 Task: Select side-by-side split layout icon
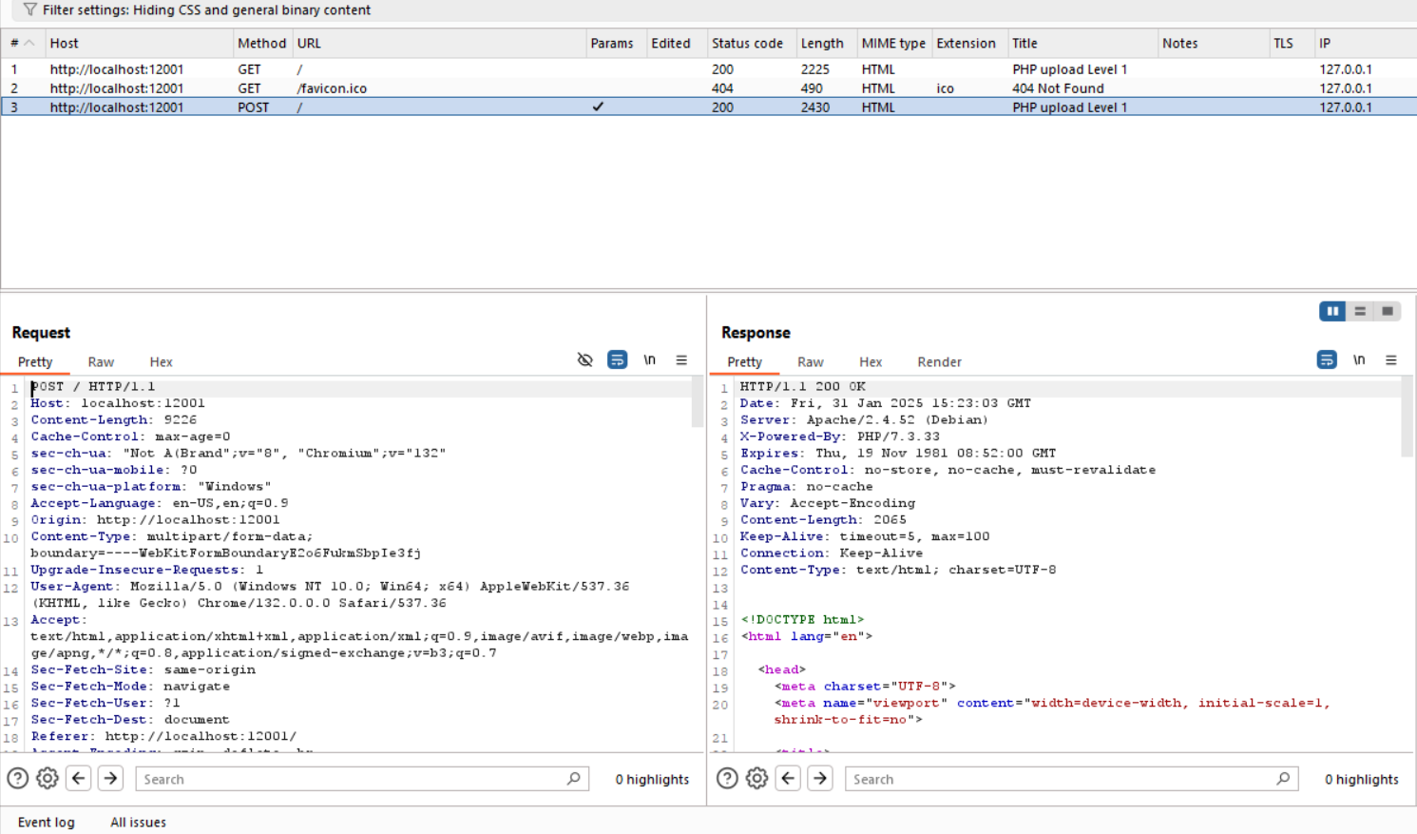click(1332, 311)
